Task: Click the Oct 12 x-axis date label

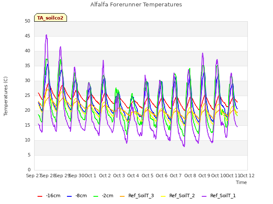Action: click(x=247, y=176)
